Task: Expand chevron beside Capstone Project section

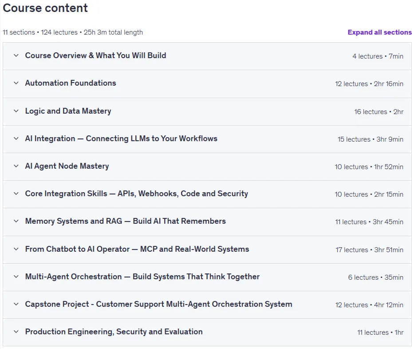Action: point(16,304)
